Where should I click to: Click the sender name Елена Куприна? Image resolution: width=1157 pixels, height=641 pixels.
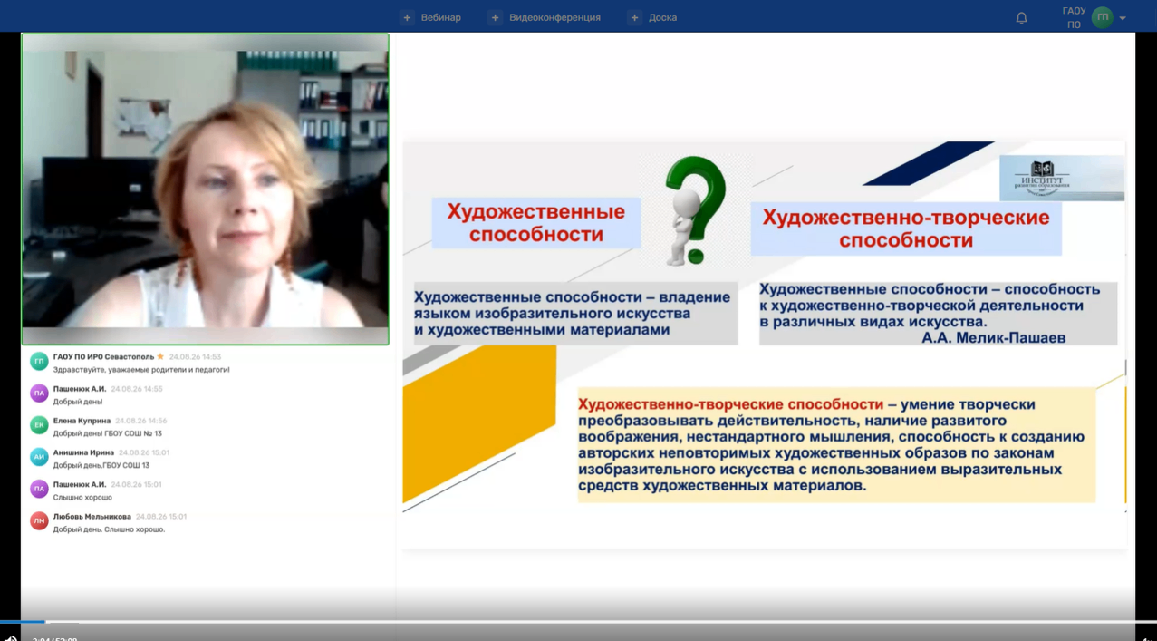[x=82, y=421]
